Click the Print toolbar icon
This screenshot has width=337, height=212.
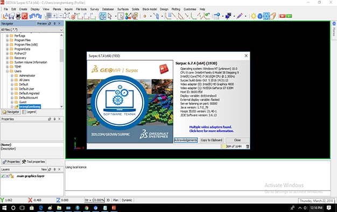(18, 16)
